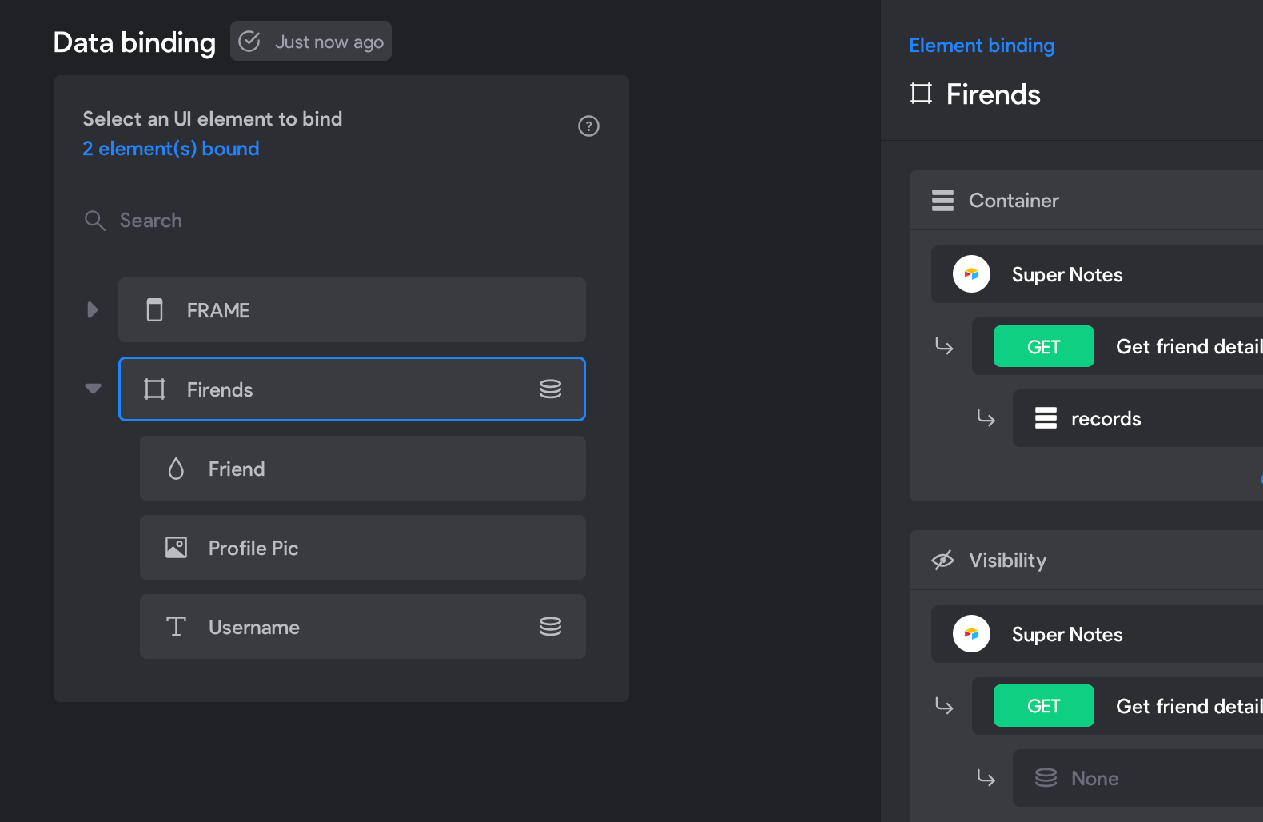Click the Visibility section header
The width and height of the screenshot is (1263, 822).
pos(1086,560)
